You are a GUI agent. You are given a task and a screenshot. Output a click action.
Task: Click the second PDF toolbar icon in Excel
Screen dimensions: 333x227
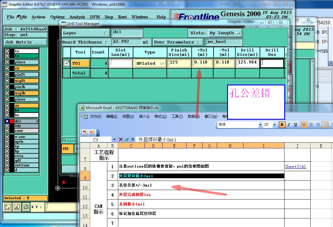pos(92,133)
